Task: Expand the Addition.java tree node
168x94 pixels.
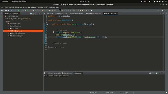Action: [x=9, y=26]
